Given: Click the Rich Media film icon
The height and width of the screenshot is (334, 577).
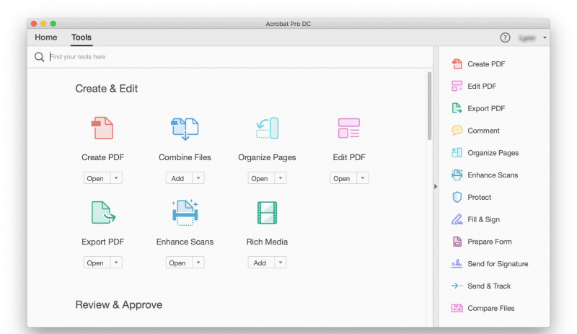Looking at the screenshot, I should [x=267, y=213].
